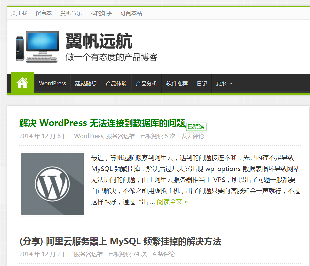
Task: Click the computer logo image in header
Action: coord(37,47)
